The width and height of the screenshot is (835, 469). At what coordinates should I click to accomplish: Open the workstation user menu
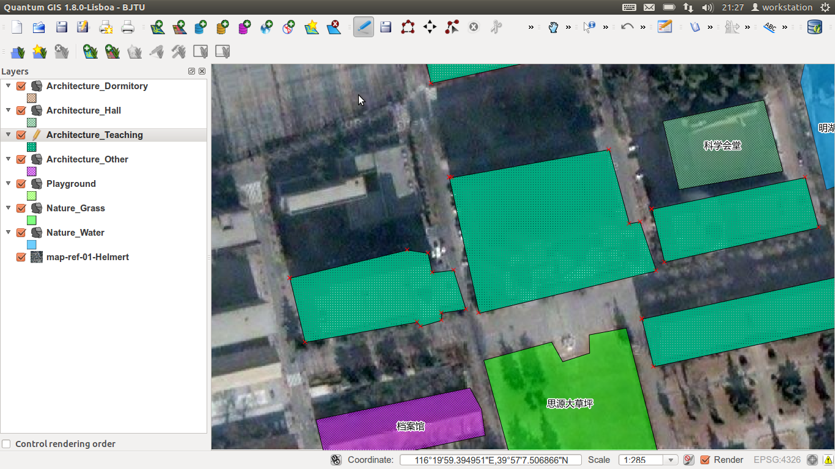pyautogui.click(x=781, y=7)
